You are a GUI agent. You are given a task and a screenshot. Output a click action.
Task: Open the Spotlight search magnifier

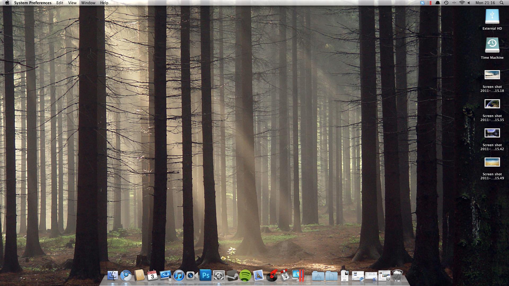502,3
